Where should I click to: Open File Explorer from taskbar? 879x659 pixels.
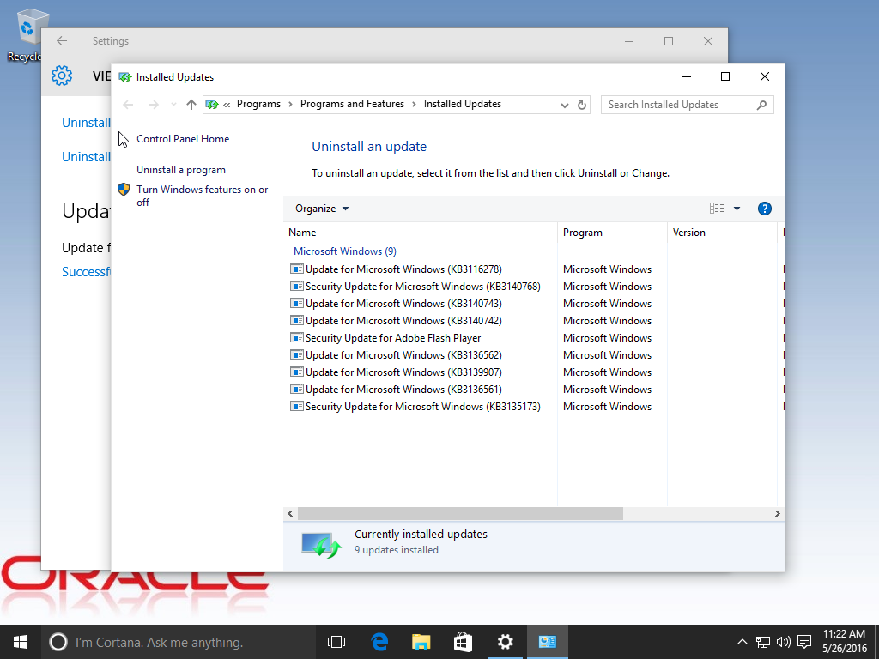pos(421,642)
